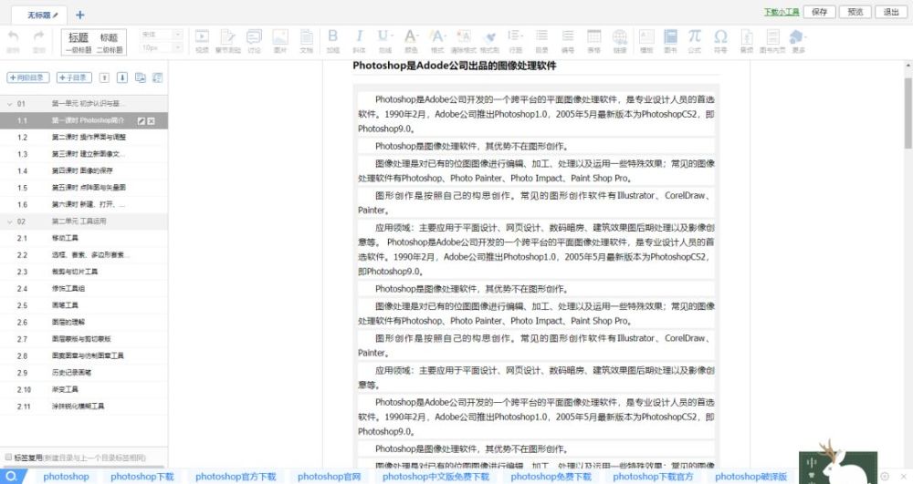The image size is (913, 484).
Task: Select catalog row 2.11 涂抹锐化模糊工具
Action: 84,407
